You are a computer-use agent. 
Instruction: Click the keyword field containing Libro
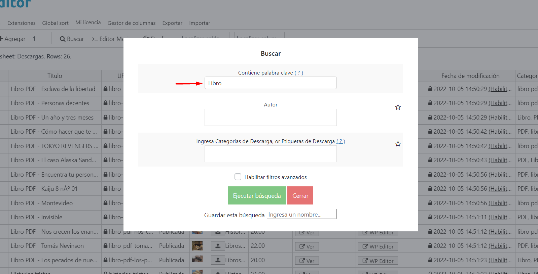pos(271,83)
